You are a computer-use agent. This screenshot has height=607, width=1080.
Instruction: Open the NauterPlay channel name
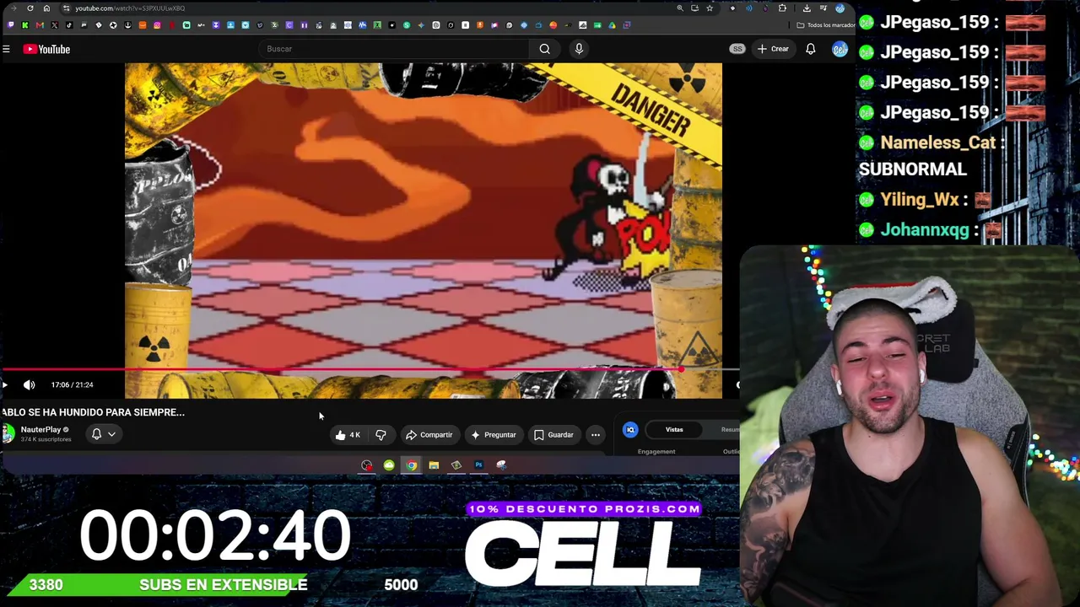pos(40,430)
